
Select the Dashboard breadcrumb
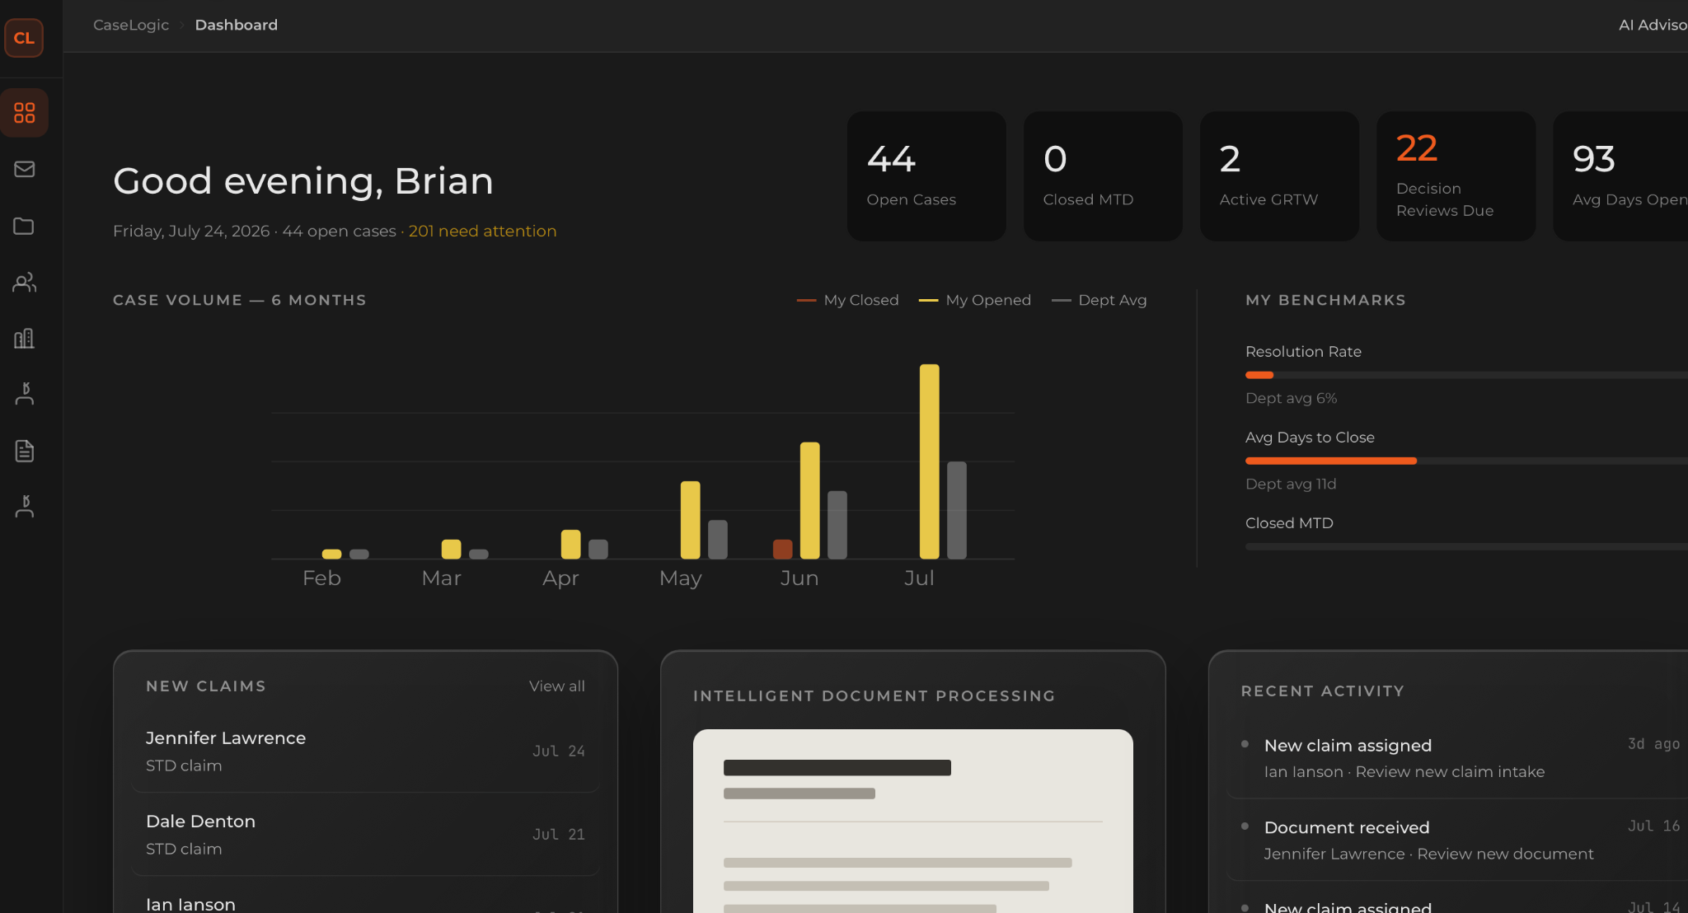pyautogui.click(x=237, y=25)
